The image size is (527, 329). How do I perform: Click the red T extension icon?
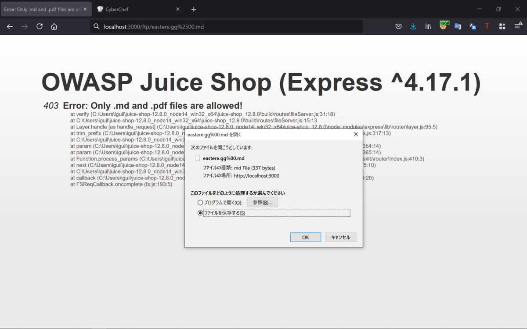pyautogui.click(x=487, y=27)
